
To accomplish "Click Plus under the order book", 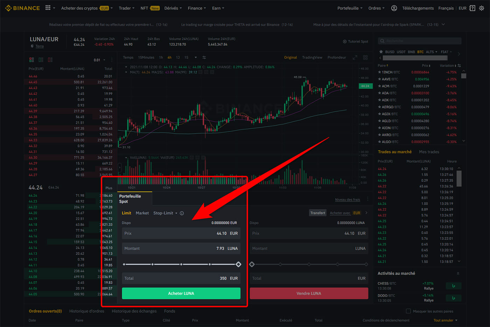I will pyautogui.click(x=109, y=188).
